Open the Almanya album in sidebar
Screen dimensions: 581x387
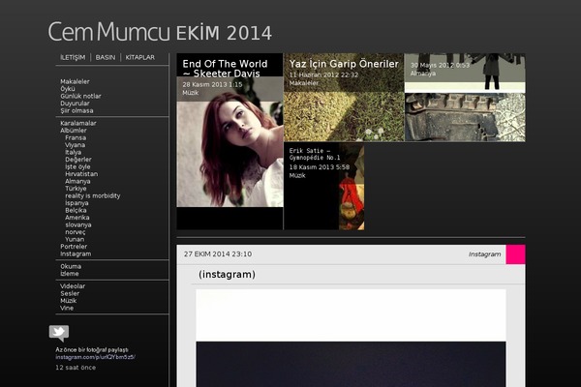click(77, 182)
